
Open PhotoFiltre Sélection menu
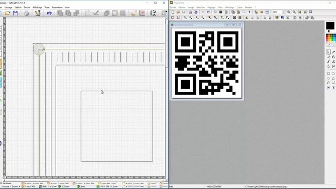[x=201, y=7]
